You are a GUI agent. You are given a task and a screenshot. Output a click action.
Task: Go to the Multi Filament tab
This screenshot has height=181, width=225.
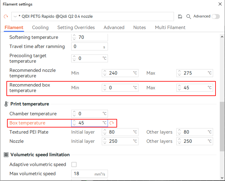[170, 28]
